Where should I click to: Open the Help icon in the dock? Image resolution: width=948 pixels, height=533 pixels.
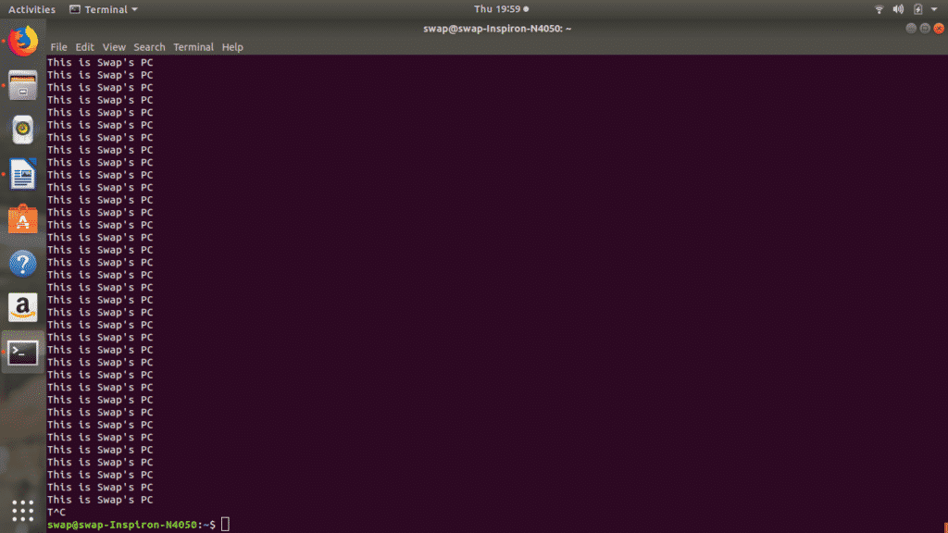(23, 264)
